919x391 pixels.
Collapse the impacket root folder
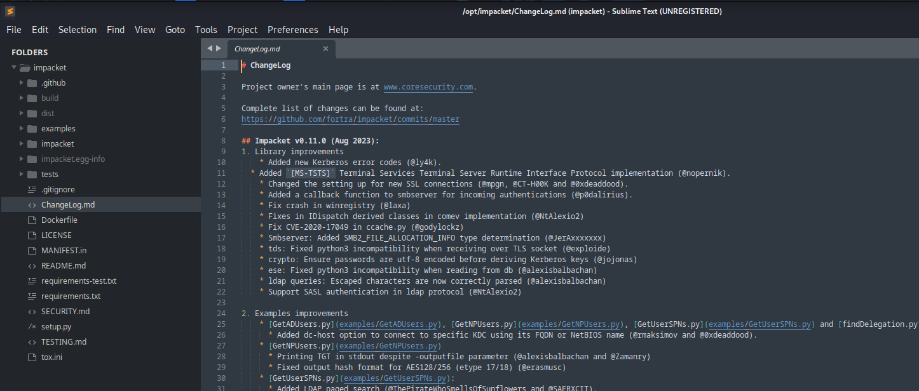pos(13,67)
